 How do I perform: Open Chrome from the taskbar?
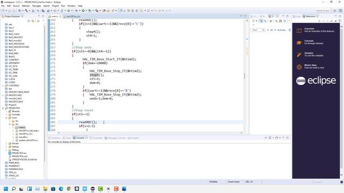(69, 189)
